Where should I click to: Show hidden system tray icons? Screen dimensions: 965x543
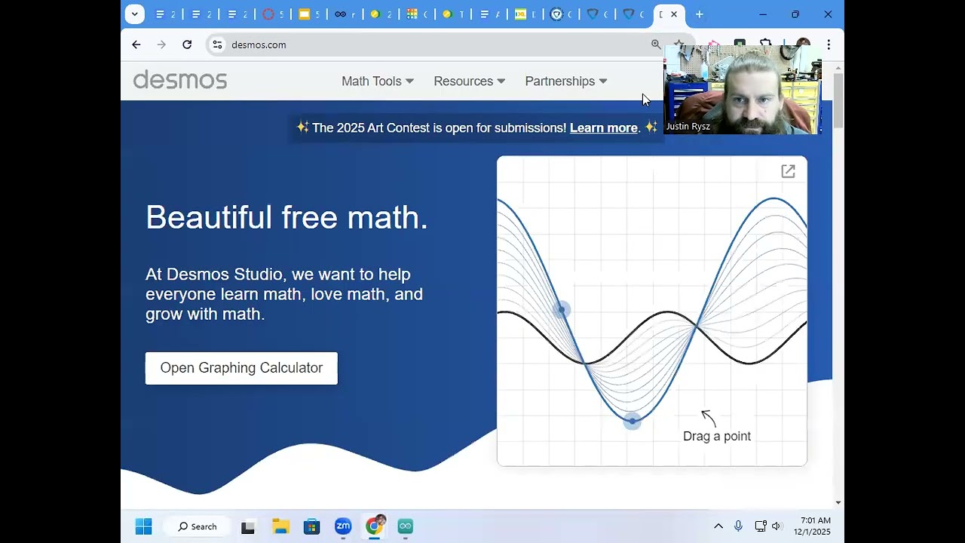click(718, 526)
